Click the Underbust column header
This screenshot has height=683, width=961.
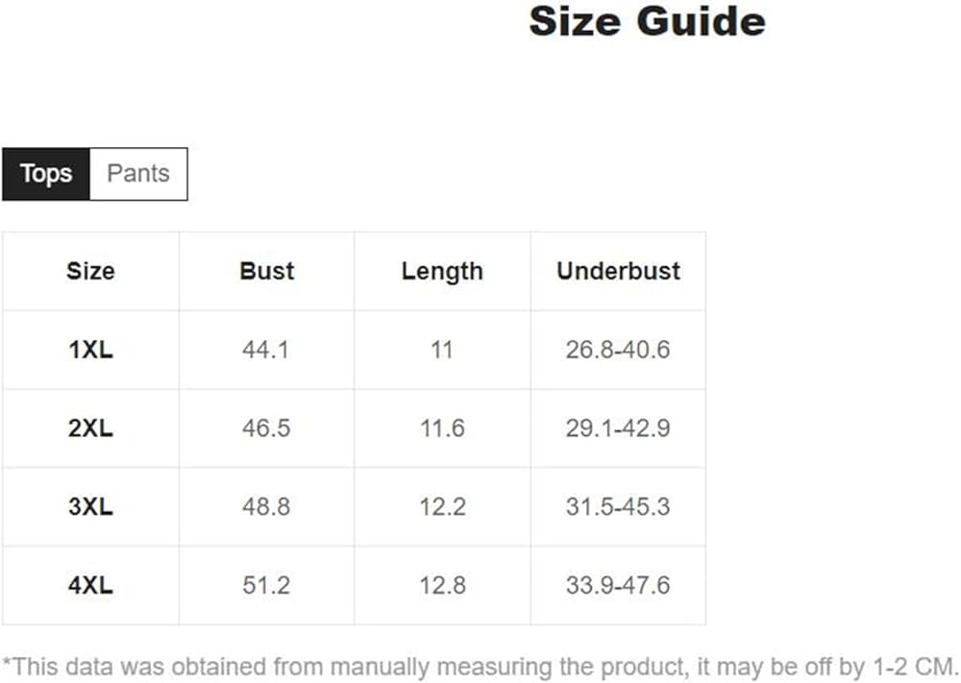tap(618, 271)
